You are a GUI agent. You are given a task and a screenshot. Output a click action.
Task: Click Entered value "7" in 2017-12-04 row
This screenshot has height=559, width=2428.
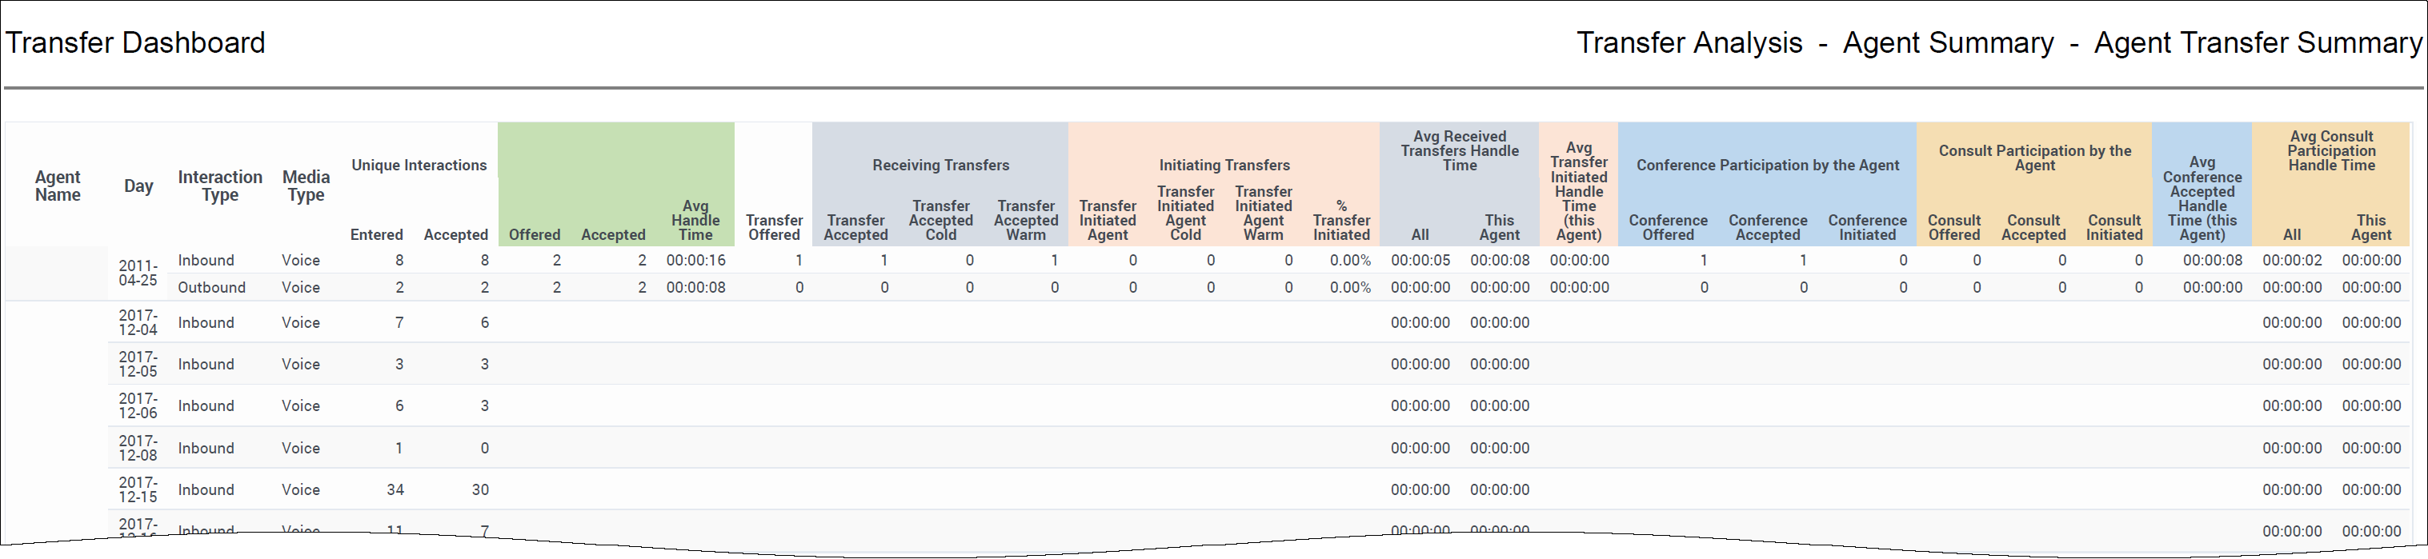[x=399, y=322]
